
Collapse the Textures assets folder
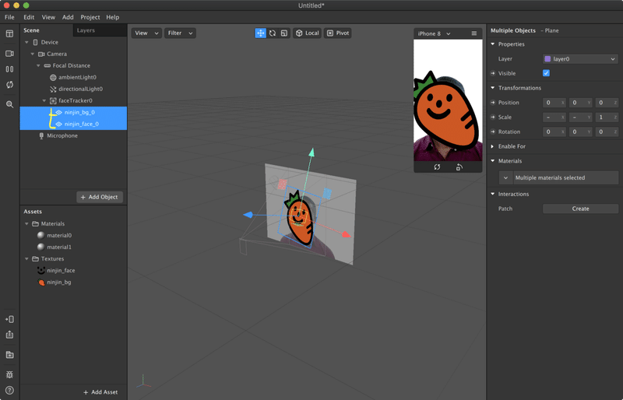pos(26,259)
